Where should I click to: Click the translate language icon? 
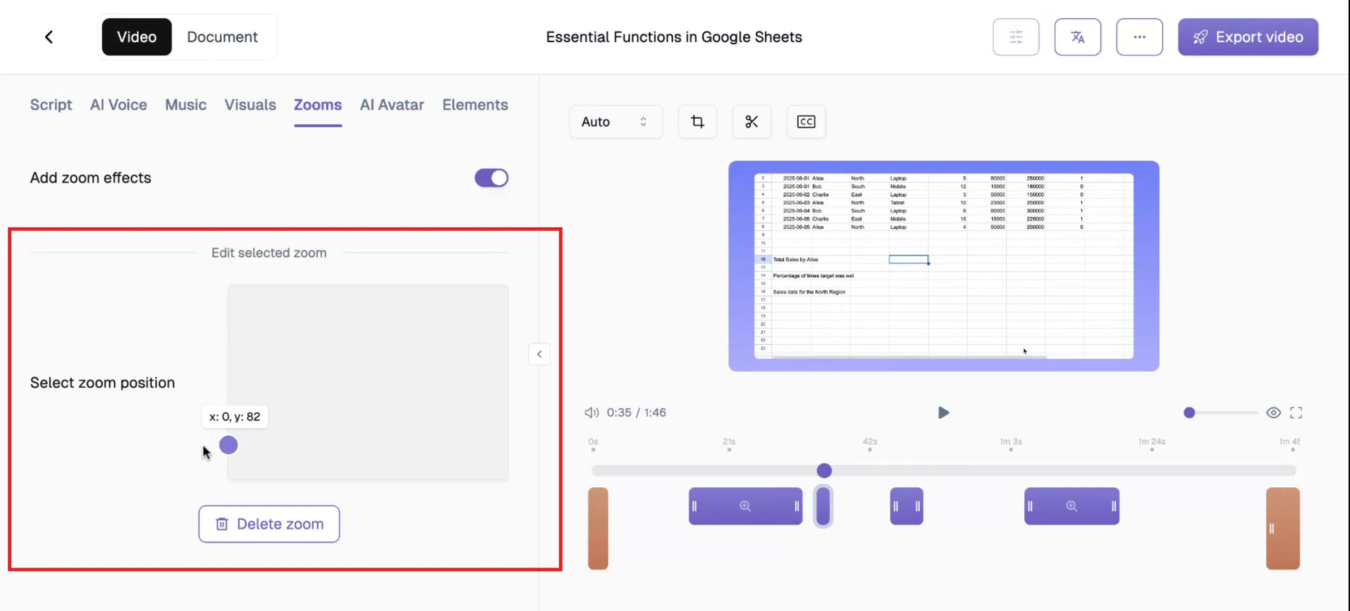point(1077,37)
